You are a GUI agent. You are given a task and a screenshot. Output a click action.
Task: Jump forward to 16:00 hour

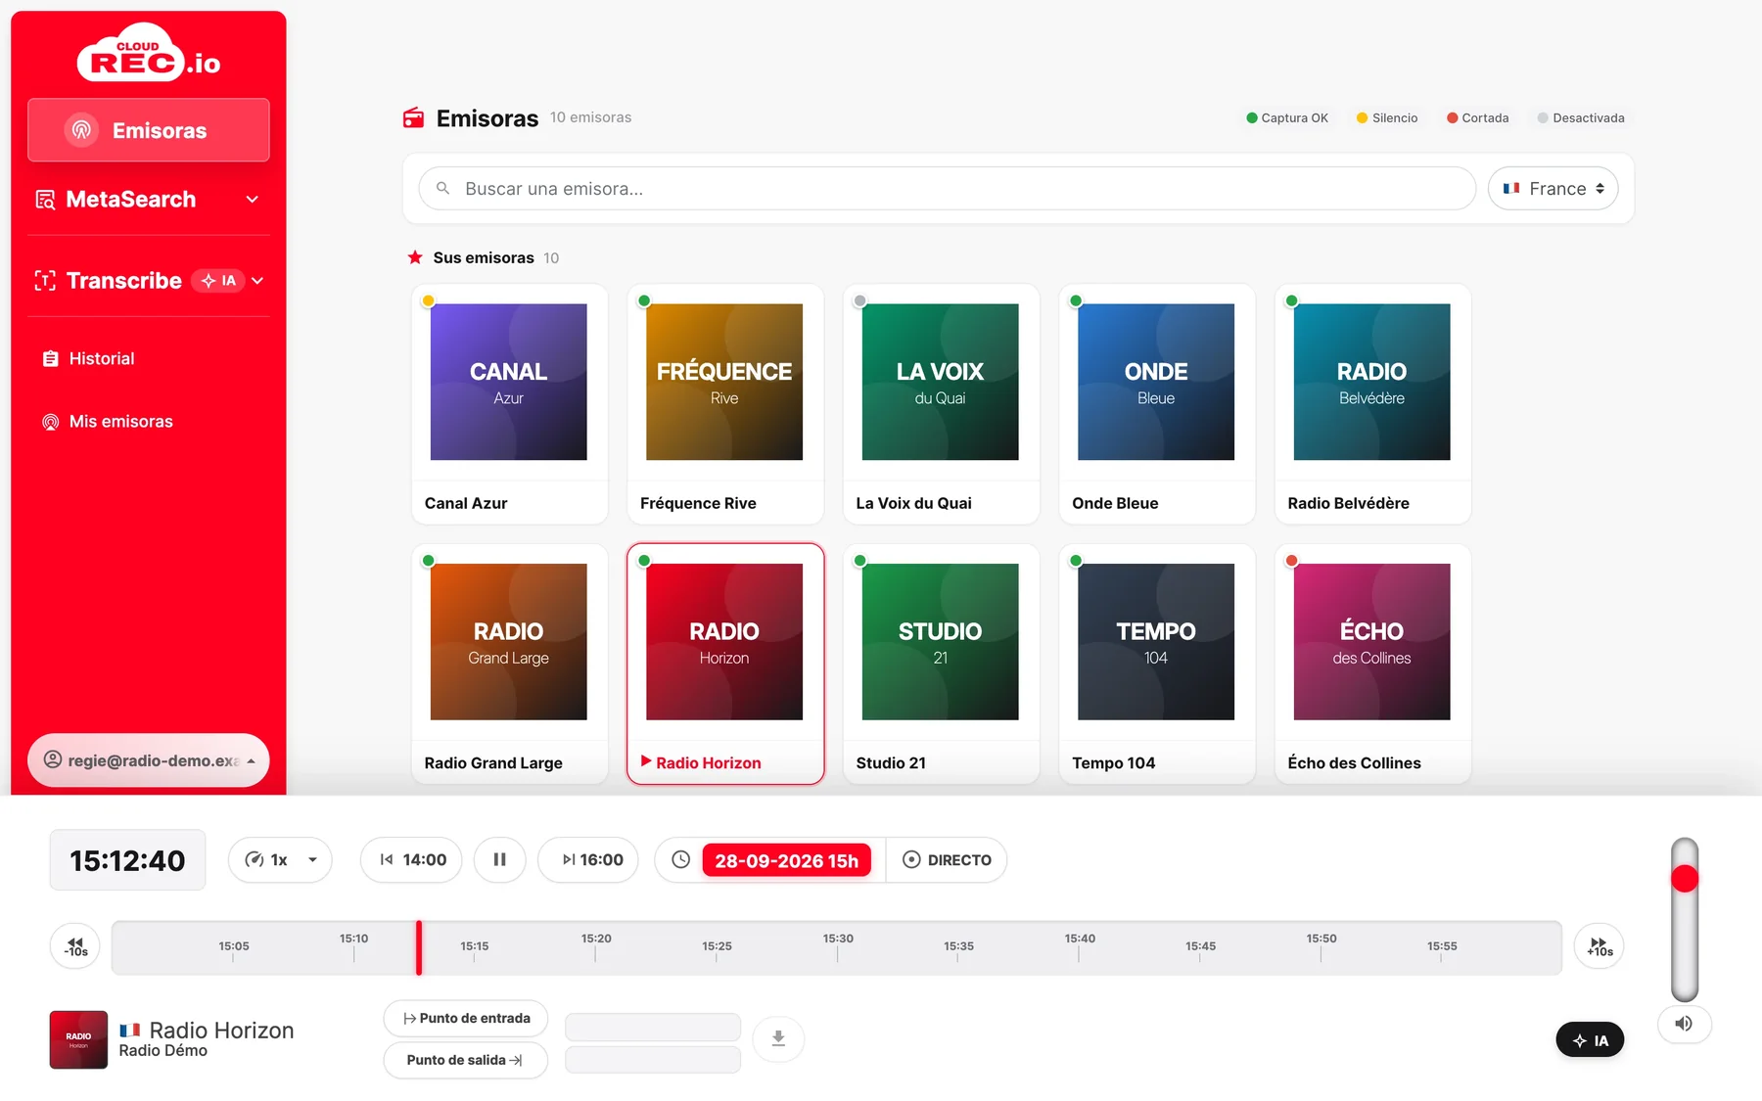[588, 860]
